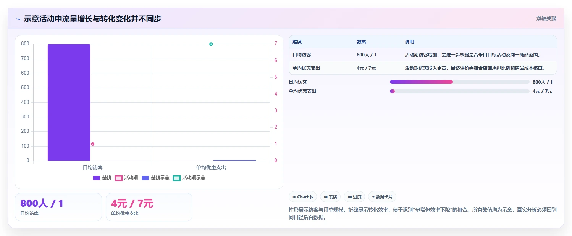Screen dimensions: 572x236
Task: Click the 7 right axis label
Action: click(x=276, y=44)
